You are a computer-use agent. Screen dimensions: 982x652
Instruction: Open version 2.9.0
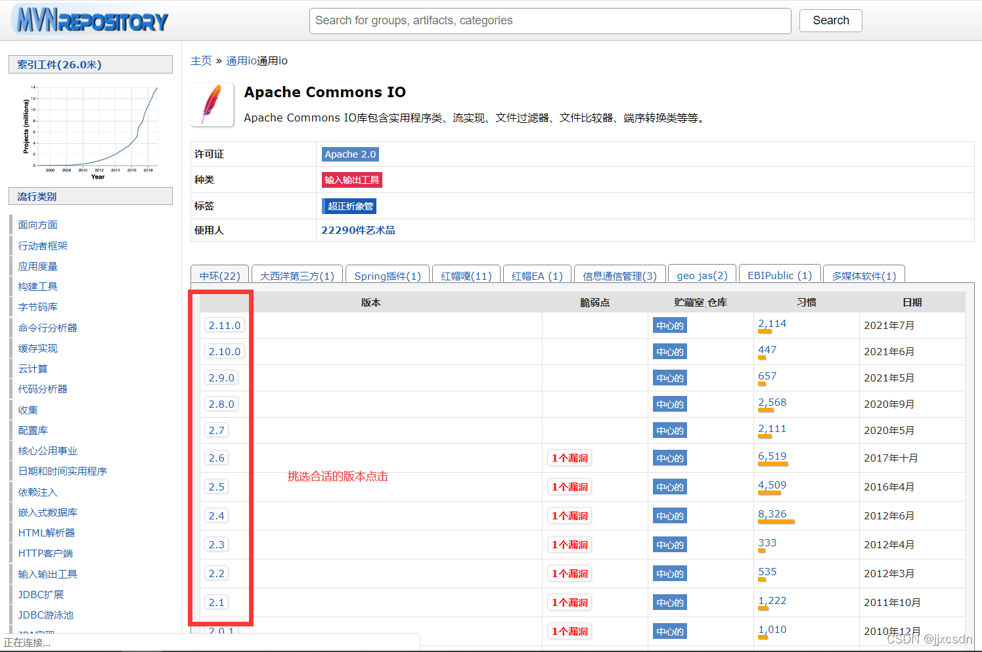tap(221, 378)
